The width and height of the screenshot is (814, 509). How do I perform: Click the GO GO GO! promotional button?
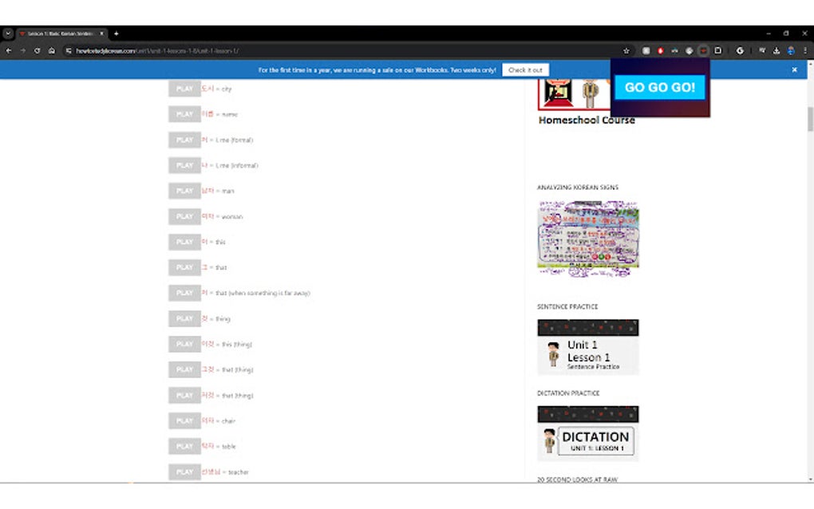click(x=659, y=87)
